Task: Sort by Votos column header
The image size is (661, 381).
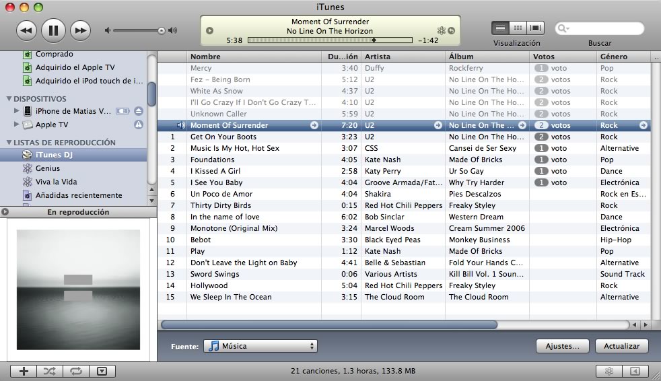Action: (x=563, y=57)
